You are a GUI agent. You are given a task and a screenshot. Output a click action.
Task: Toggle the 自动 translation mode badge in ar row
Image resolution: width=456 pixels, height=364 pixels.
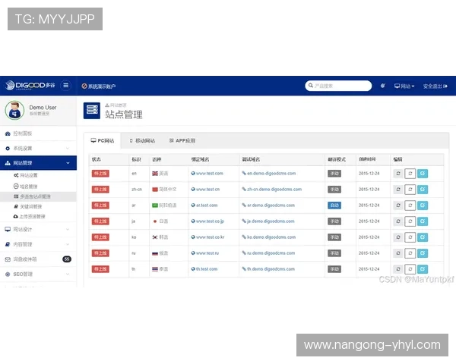(334, 206)
